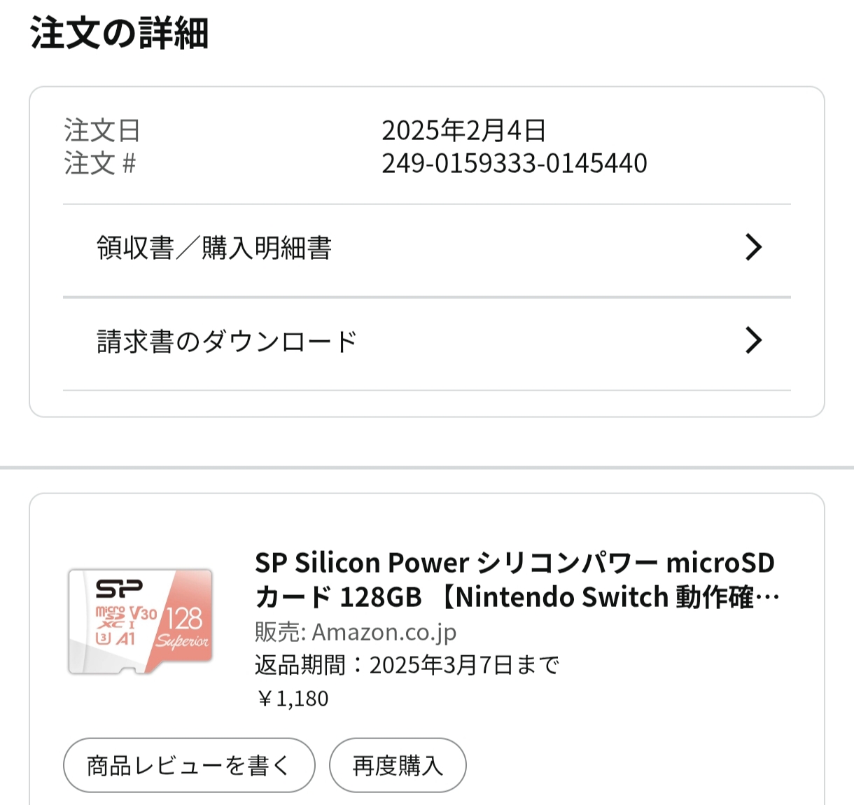This screenshot has width=854, height=805.
Task: Click the 注文 # label
Action: click(100, 164)
